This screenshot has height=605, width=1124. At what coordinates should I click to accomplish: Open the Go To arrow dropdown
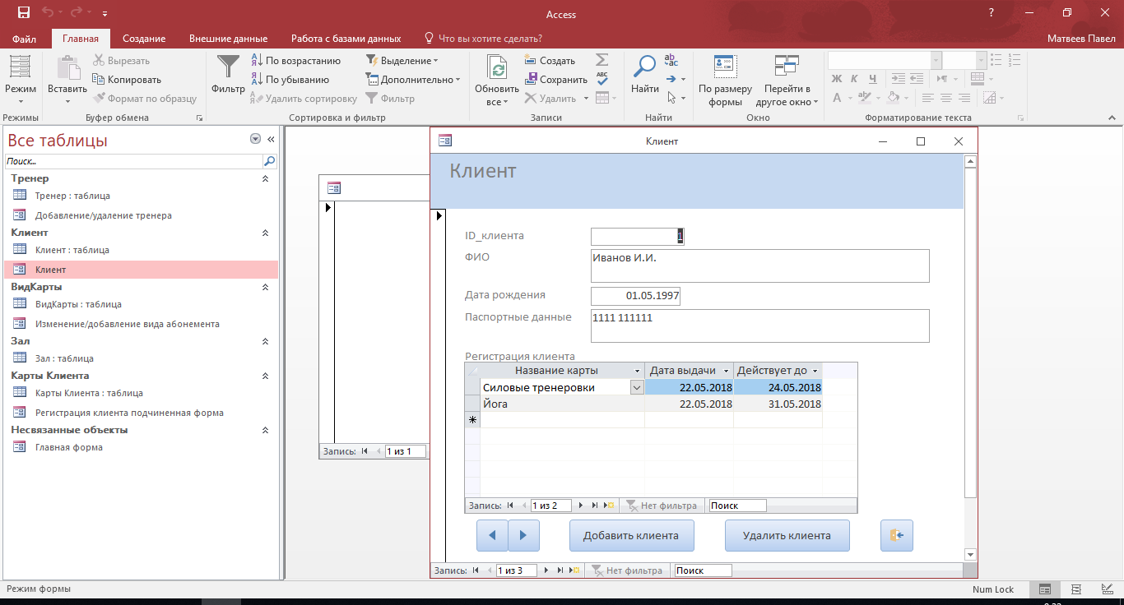675,79
